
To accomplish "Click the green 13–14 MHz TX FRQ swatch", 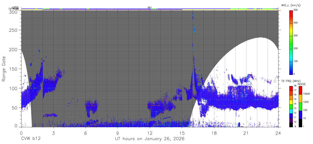I will coord(291,106).
